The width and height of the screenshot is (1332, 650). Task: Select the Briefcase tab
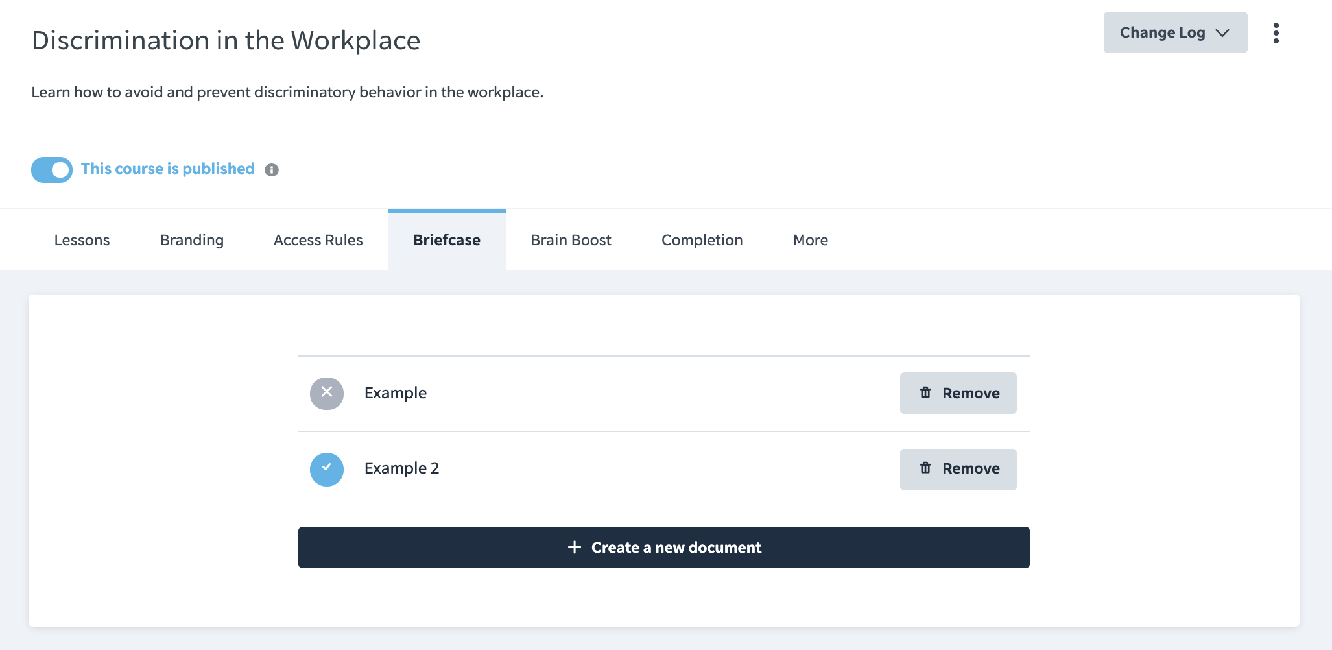(x=447, y=240)
